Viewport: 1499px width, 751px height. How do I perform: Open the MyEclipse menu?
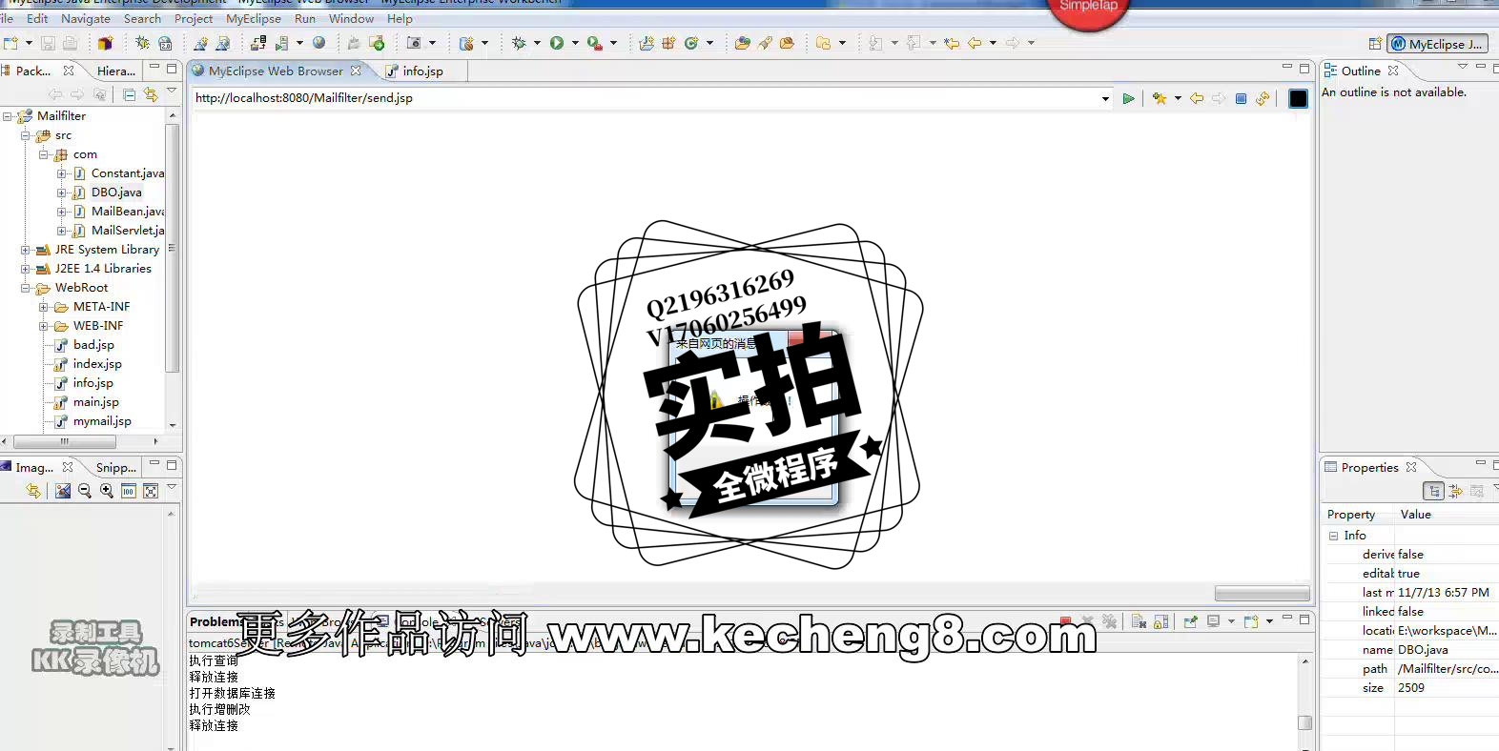click(254, 18)
